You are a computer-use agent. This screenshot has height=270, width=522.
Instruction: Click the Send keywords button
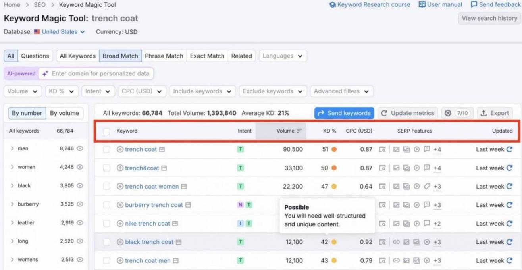click(344, 113)
